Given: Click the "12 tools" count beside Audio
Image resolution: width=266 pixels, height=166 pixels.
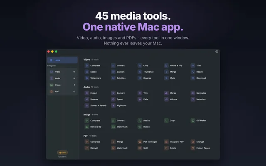Looking at the screenshot, I should [x=95, y=87].
